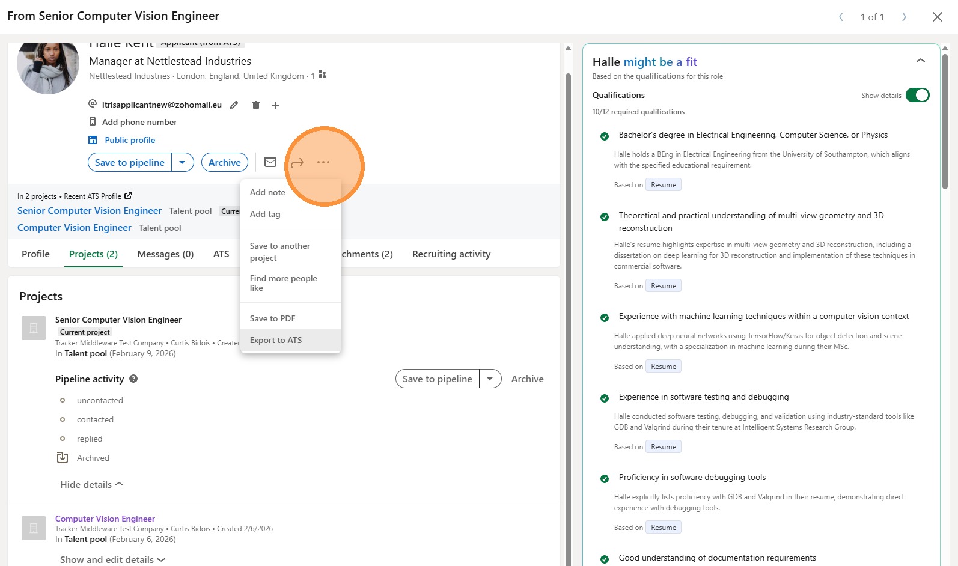Viewport: 958px width, 566px height.
Task: Toggle the Show details switch off
Action: click(917, 95)
